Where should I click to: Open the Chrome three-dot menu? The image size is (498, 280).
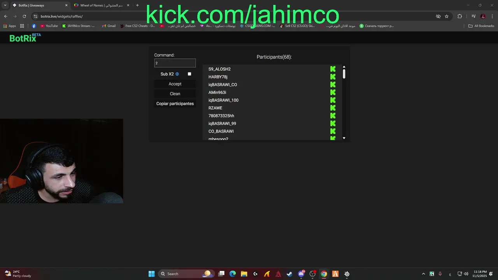492,16
